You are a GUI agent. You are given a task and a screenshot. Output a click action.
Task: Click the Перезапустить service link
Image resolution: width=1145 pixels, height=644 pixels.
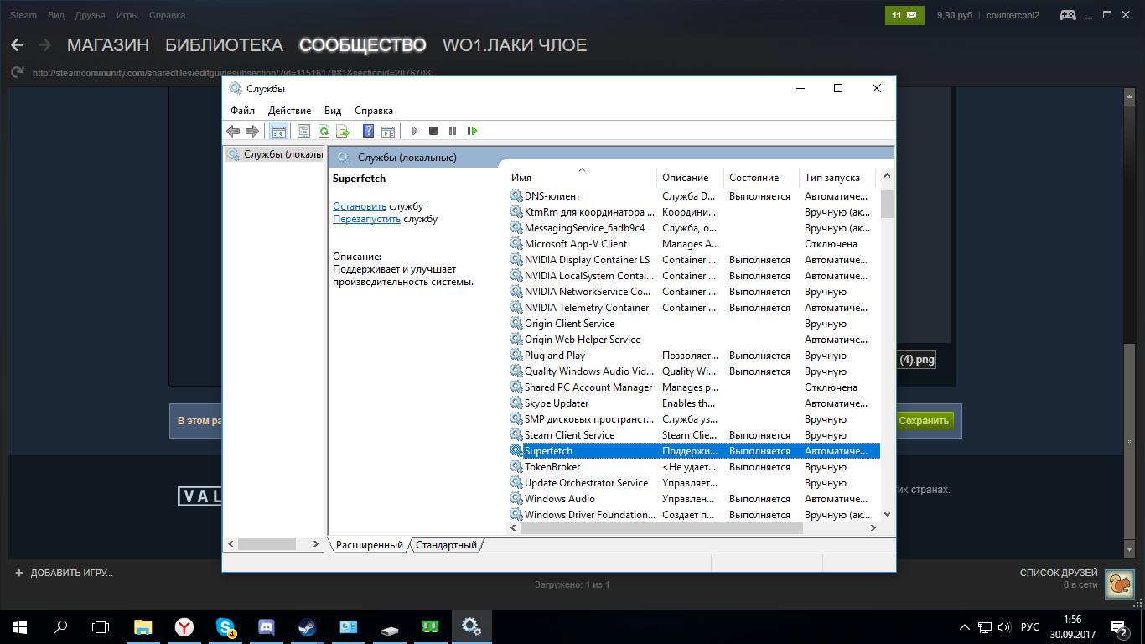pyautogui.click(x=366, y=220)
